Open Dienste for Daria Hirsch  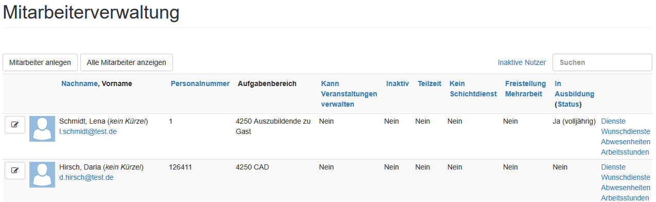click(x=613, y=167)
